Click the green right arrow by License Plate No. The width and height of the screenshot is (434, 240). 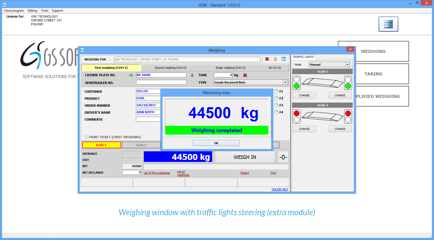click(131, 75)
